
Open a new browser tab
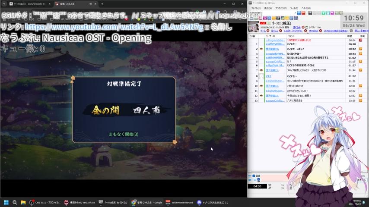(102, 4)
